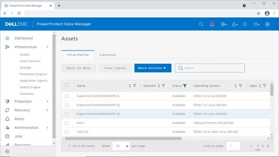Open the 25 per page dropdown

[x=121, y=146]
